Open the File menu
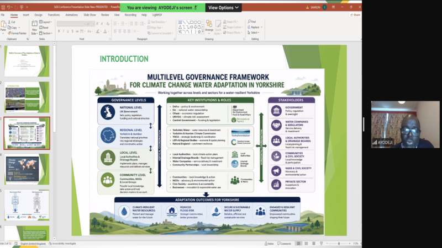442x248 pixels. (x=3, y=15)
